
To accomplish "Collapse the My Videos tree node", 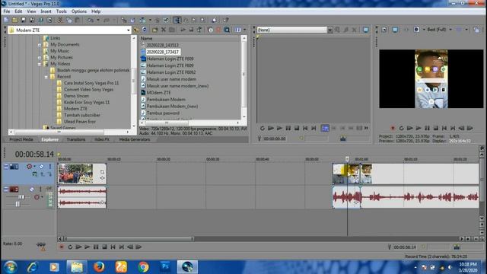I will click(40, 64).
